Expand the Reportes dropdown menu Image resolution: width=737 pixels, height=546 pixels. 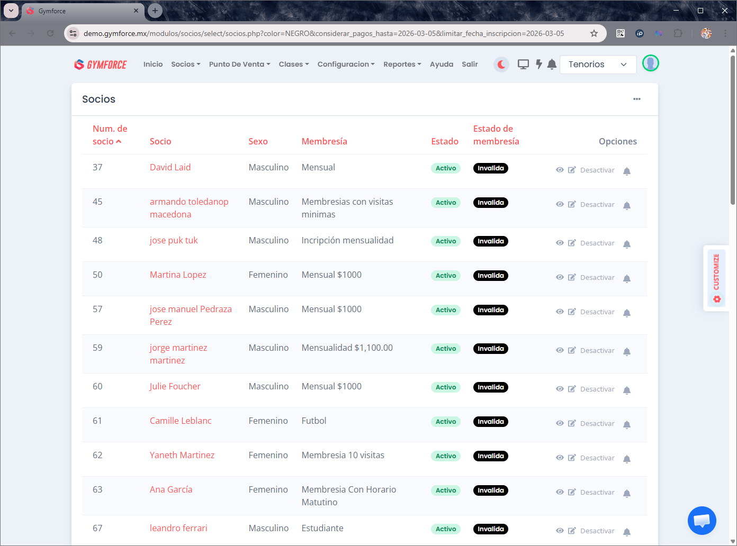(402, 65)
